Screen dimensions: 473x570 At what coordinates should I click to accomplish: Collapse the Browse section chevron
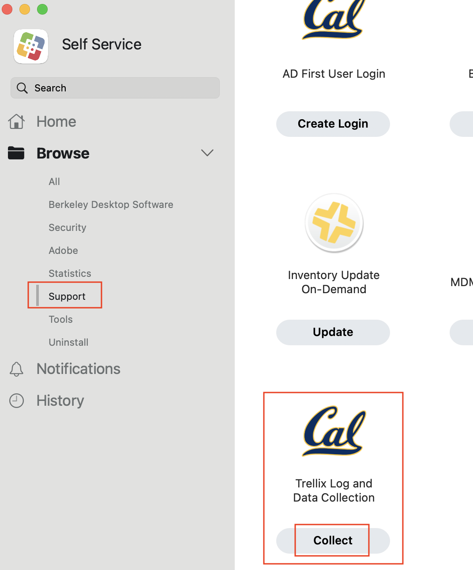207,153
